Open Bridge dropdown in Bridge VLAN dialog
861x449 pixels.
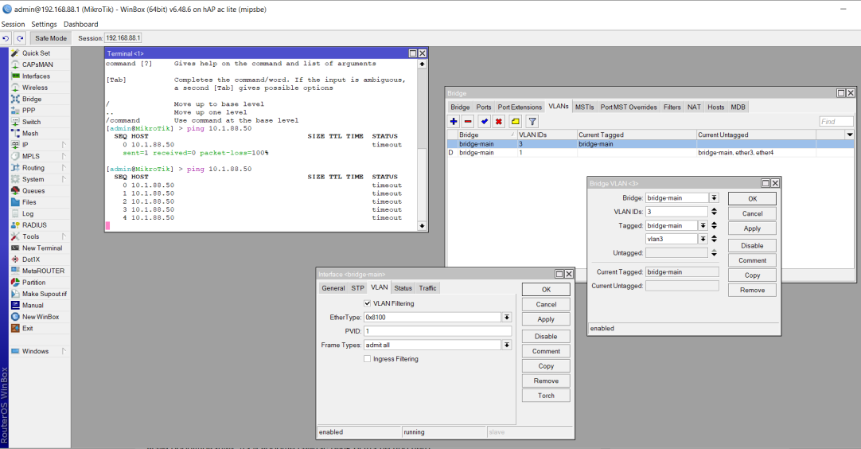pyautogui.click(x=714, y=198)
